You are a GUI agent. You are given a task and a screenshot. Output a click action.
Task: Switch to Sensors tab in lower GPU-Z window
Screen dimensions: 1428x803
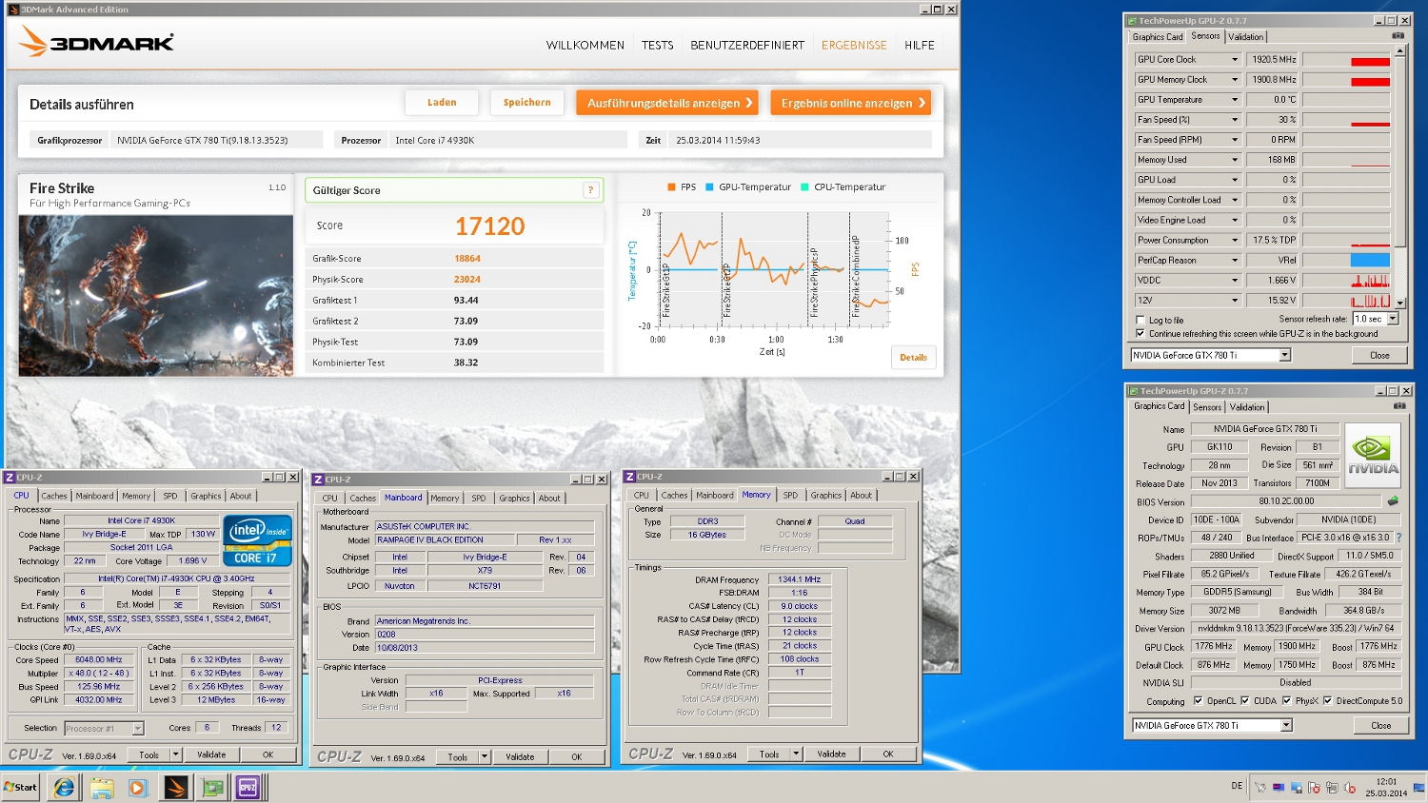(1207, 407)
